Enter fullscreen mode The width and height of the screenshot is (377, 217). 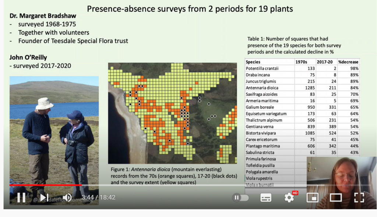359,197
